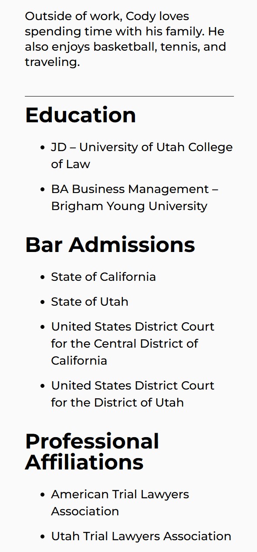Click the Education heading
257x552 pixels.
(81, 115)
